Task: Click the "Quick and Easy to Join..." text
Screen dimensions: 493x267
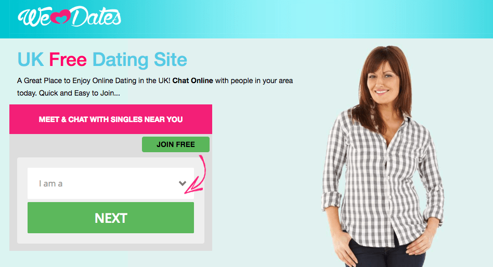Action: [x=79, y=94]
